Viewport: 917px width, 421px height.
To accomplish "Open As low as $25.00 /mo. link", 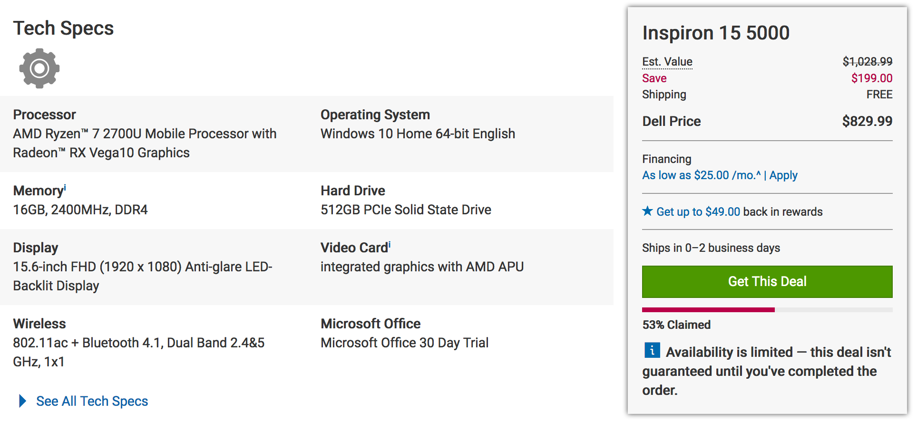I will coord(702,175).
